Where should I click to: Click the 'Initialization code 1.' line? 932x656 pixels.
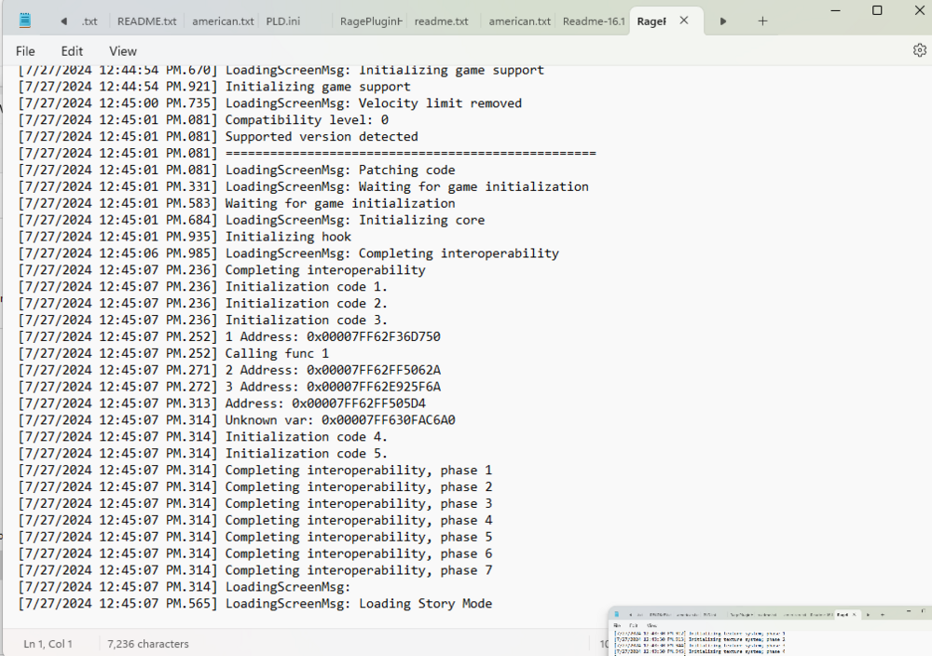[202, 286]
